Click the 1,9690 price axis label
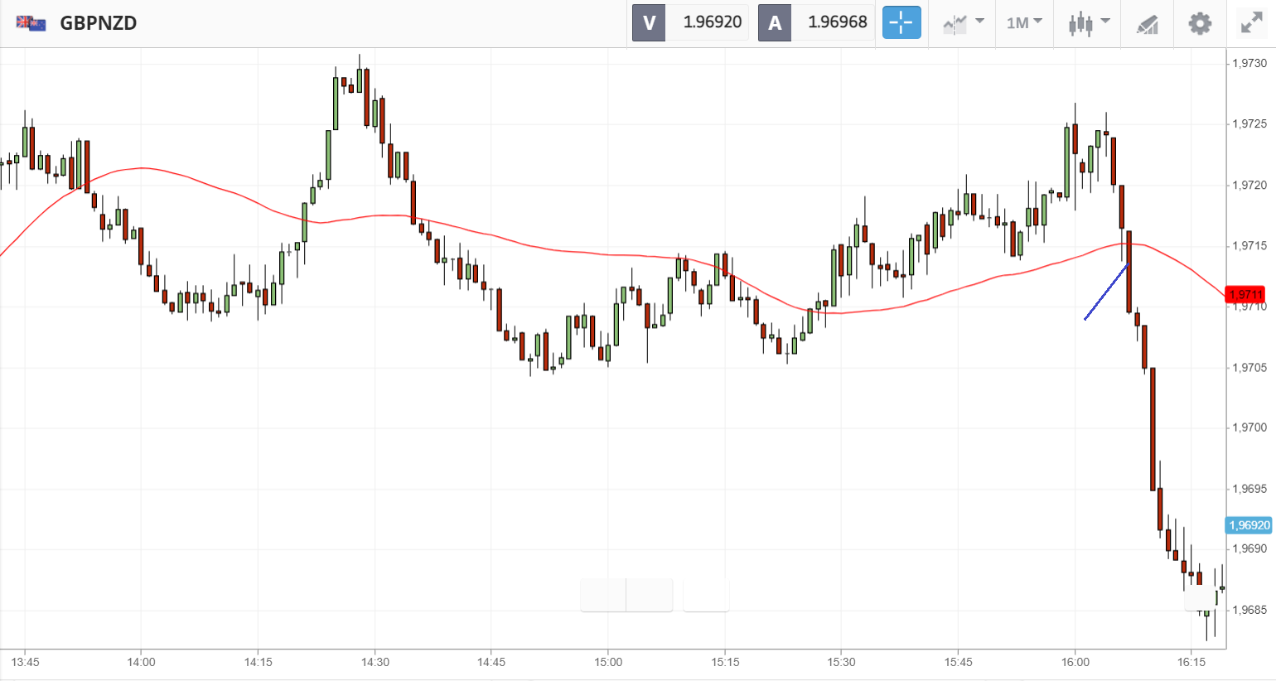Screen dimensions: 1276x681 (x=1249, y=548)
